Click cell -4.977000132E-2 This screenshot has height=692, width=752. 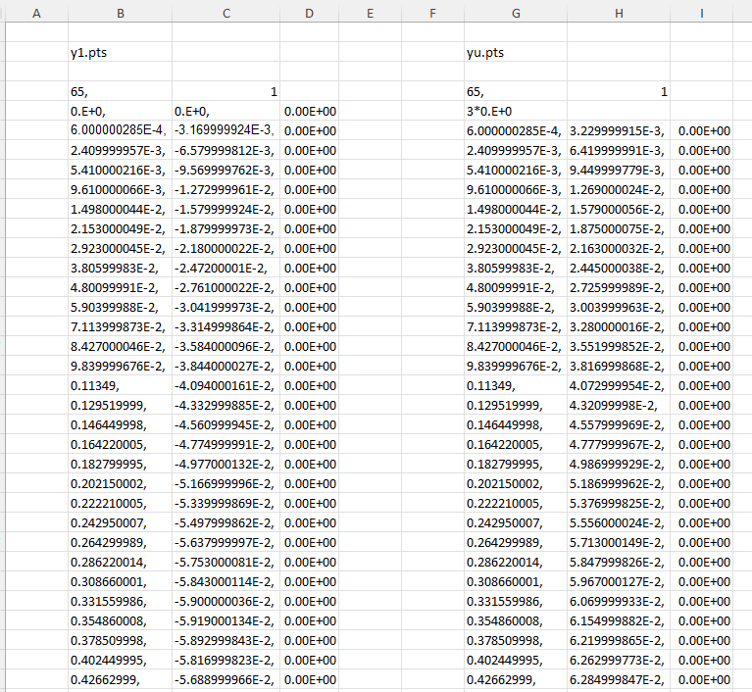[226, 465]
